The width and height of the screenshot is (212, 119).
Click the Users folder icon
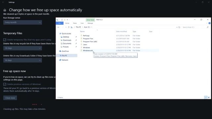[81, 44]
